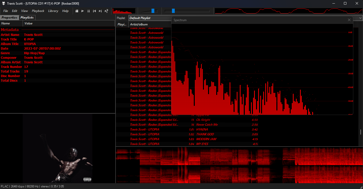Stop playback with the Stop button
This screenshot has height=189, width=363.
point(77,11)
